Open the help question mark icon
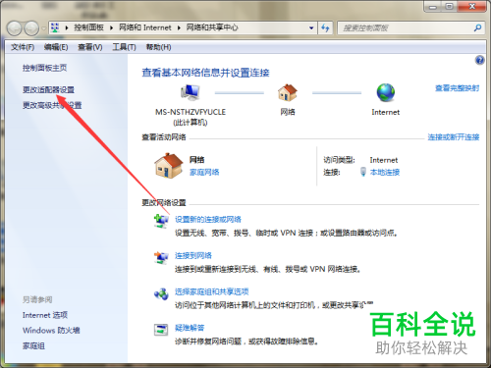Viewport: 491px width, 368px height. 479,60
